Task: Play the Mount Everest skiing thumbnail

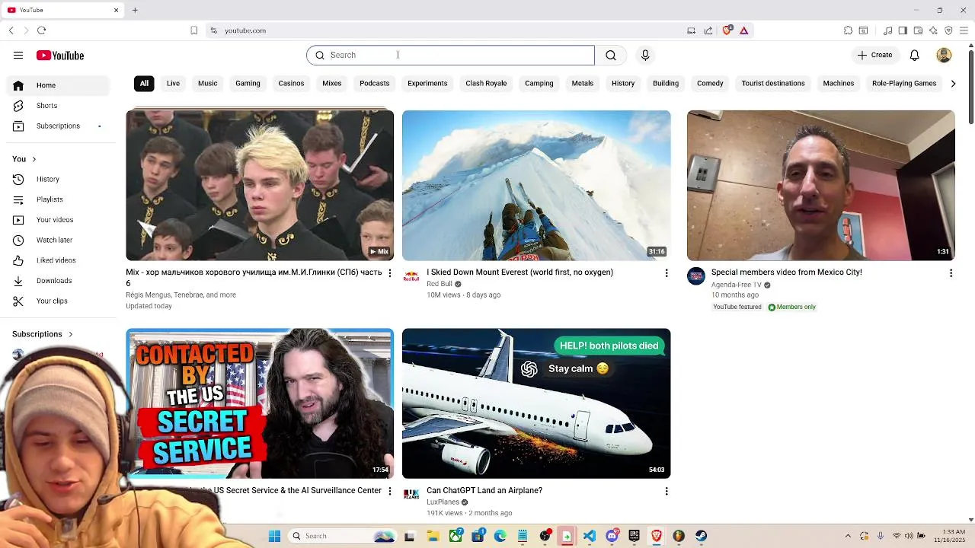Action: tap(536, 185)
